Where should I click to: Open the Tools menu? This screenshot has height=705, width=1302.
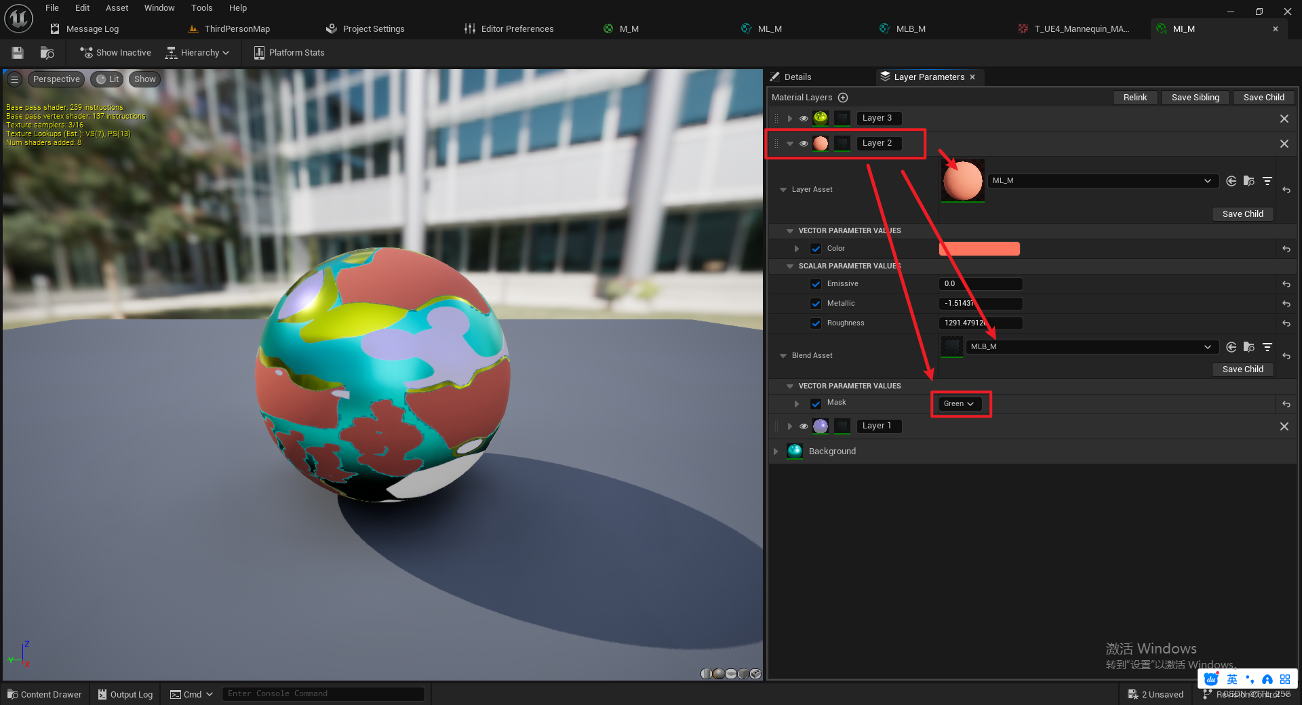pos(201,8)
